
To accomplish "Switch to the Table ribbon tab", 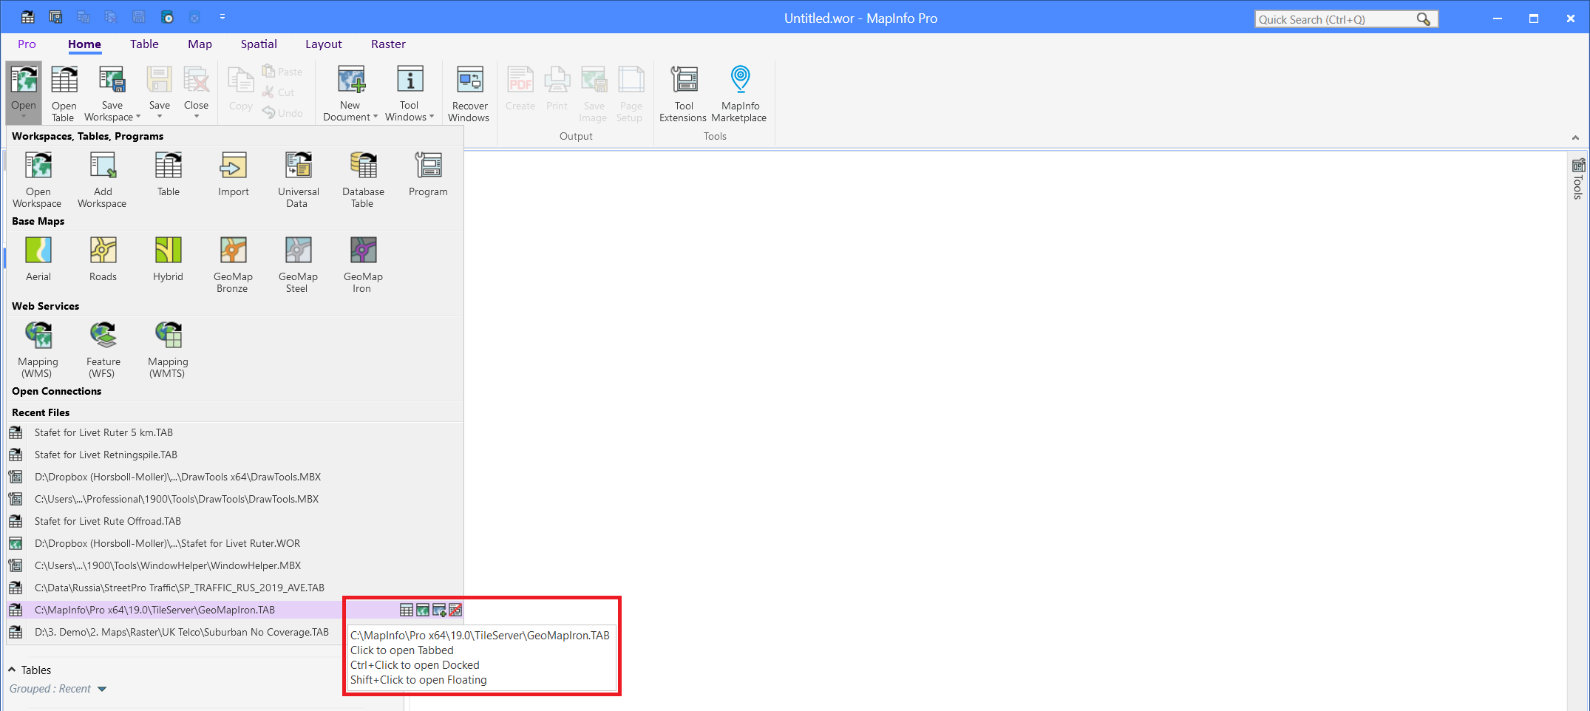I will point(144,44).
